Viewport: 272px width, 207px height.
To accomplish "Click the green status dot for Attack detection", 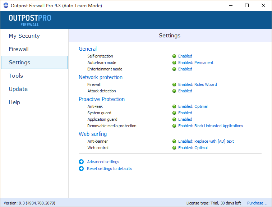I will click(x=174, y=91).
